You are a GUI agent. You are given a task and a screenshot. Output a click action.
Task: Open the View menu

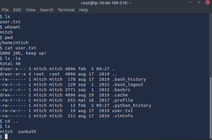30,10
